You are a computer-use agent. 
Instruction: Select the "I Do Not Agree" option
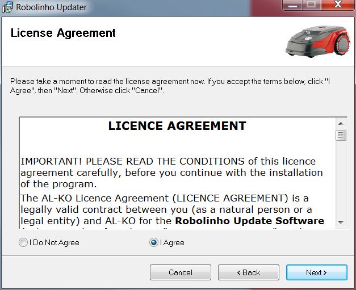[23, 242]
